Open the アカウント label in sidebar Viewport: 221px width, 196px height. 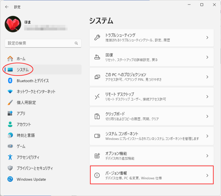(x=24, y=124)
